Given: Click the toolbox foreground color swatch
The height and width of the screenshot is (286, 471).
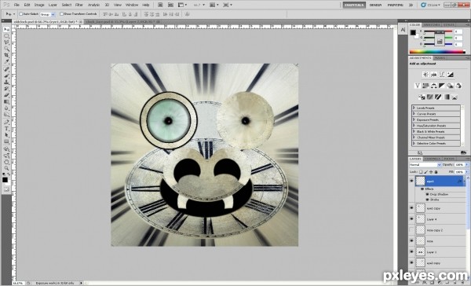Looking at the screenshot, I should (5, 180).
